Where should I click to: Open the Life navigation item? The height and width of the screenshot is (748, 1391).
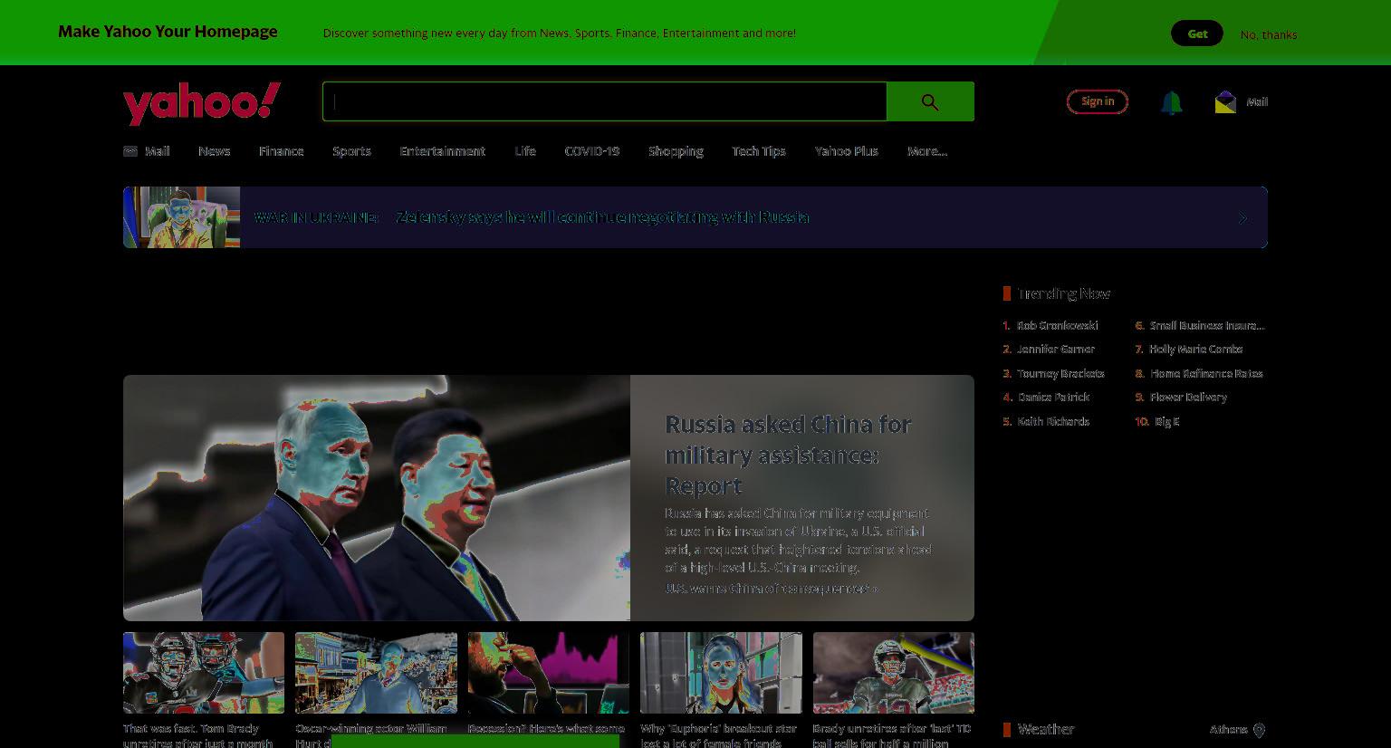(x=525, y=151)
